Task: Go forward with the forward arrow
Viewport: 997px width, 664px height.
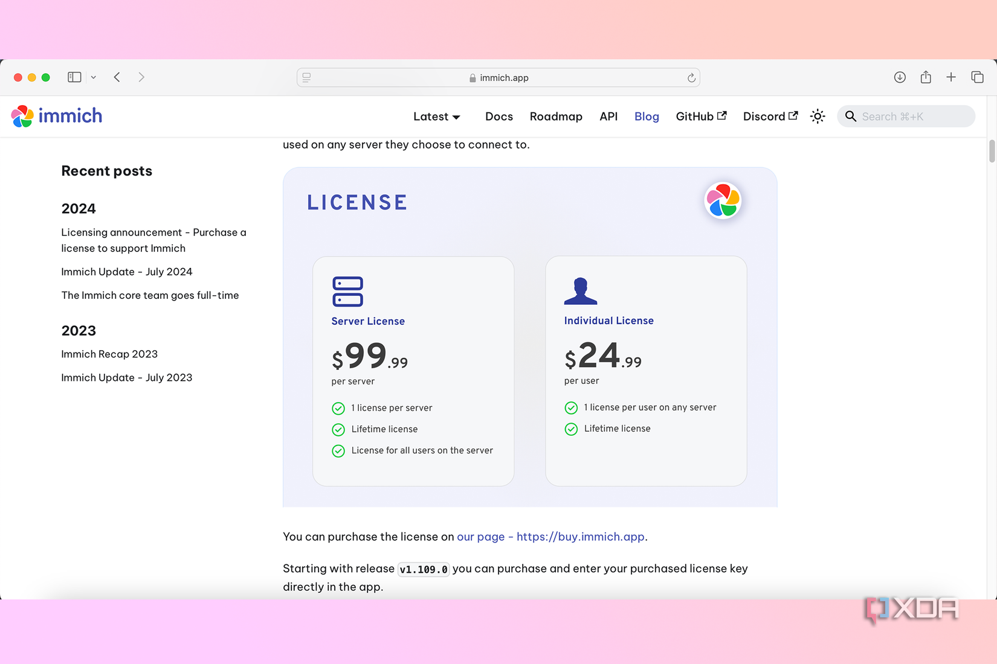Action: [141, 77]
